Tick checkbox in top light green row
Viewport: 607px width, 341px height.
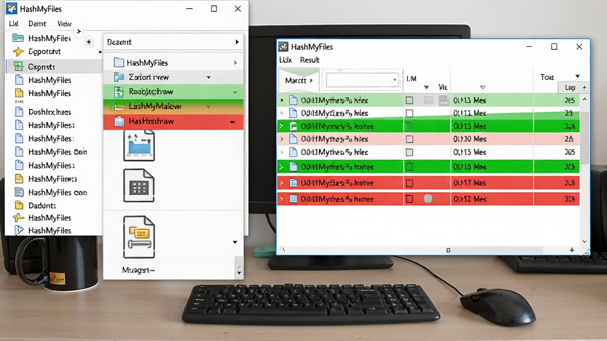409,101
